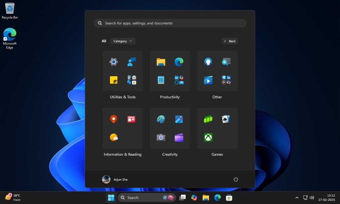Select the Games category label
This screenshot has height=204, width=340.
pyautogui.click(x=217, y=154)
